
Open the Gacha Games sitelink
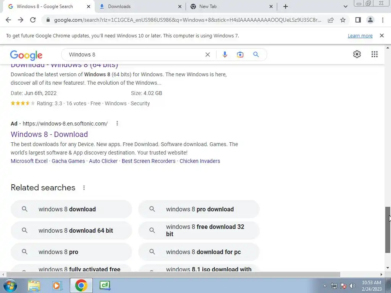[x=68, y=161]
